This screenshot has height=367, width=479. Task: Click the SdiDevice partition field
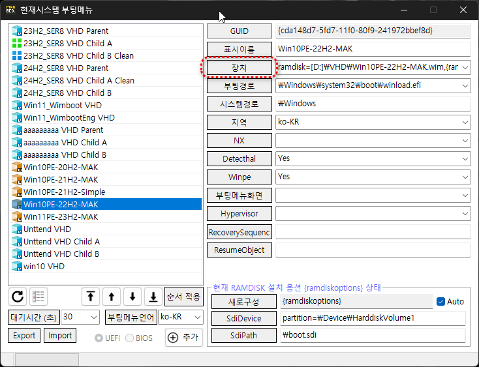click(x=373, y=318)
